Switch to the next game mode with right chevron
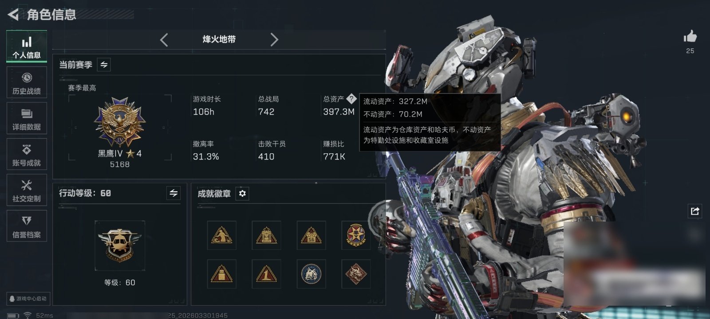710x319 pixels. (274, 40)
